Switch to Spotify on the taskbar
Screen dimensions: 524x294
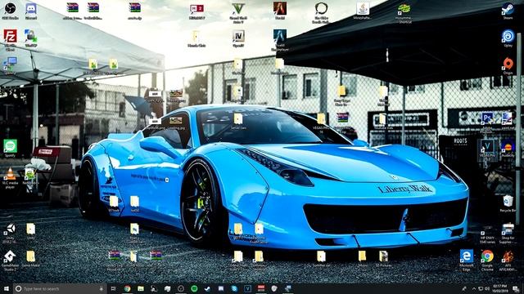click(x=194, y=288)
